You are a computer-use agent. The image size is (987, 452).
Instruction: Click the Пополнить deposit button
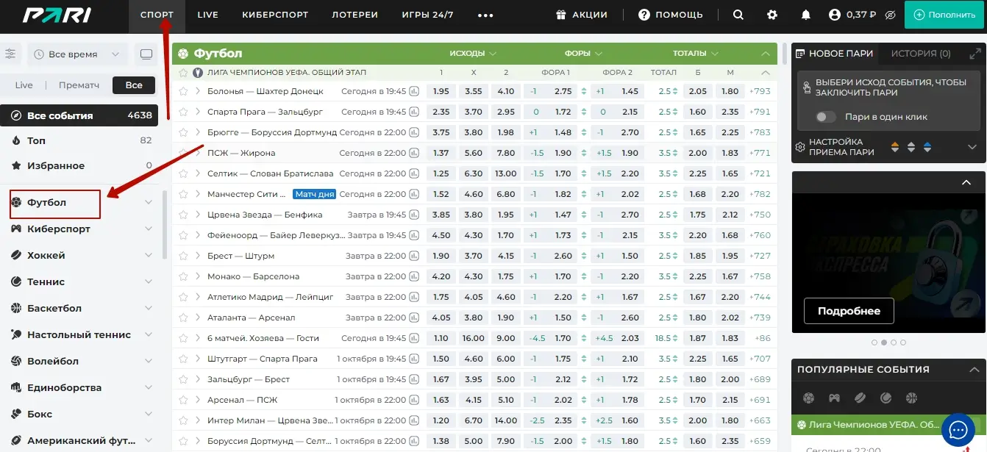(944, 15)
